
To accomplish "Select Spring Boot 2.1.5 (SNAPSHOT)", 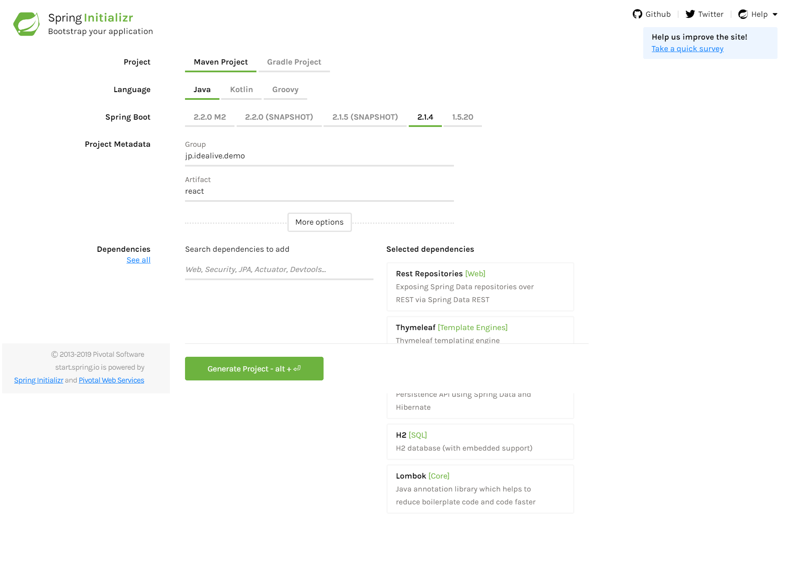I will point(365,117).
